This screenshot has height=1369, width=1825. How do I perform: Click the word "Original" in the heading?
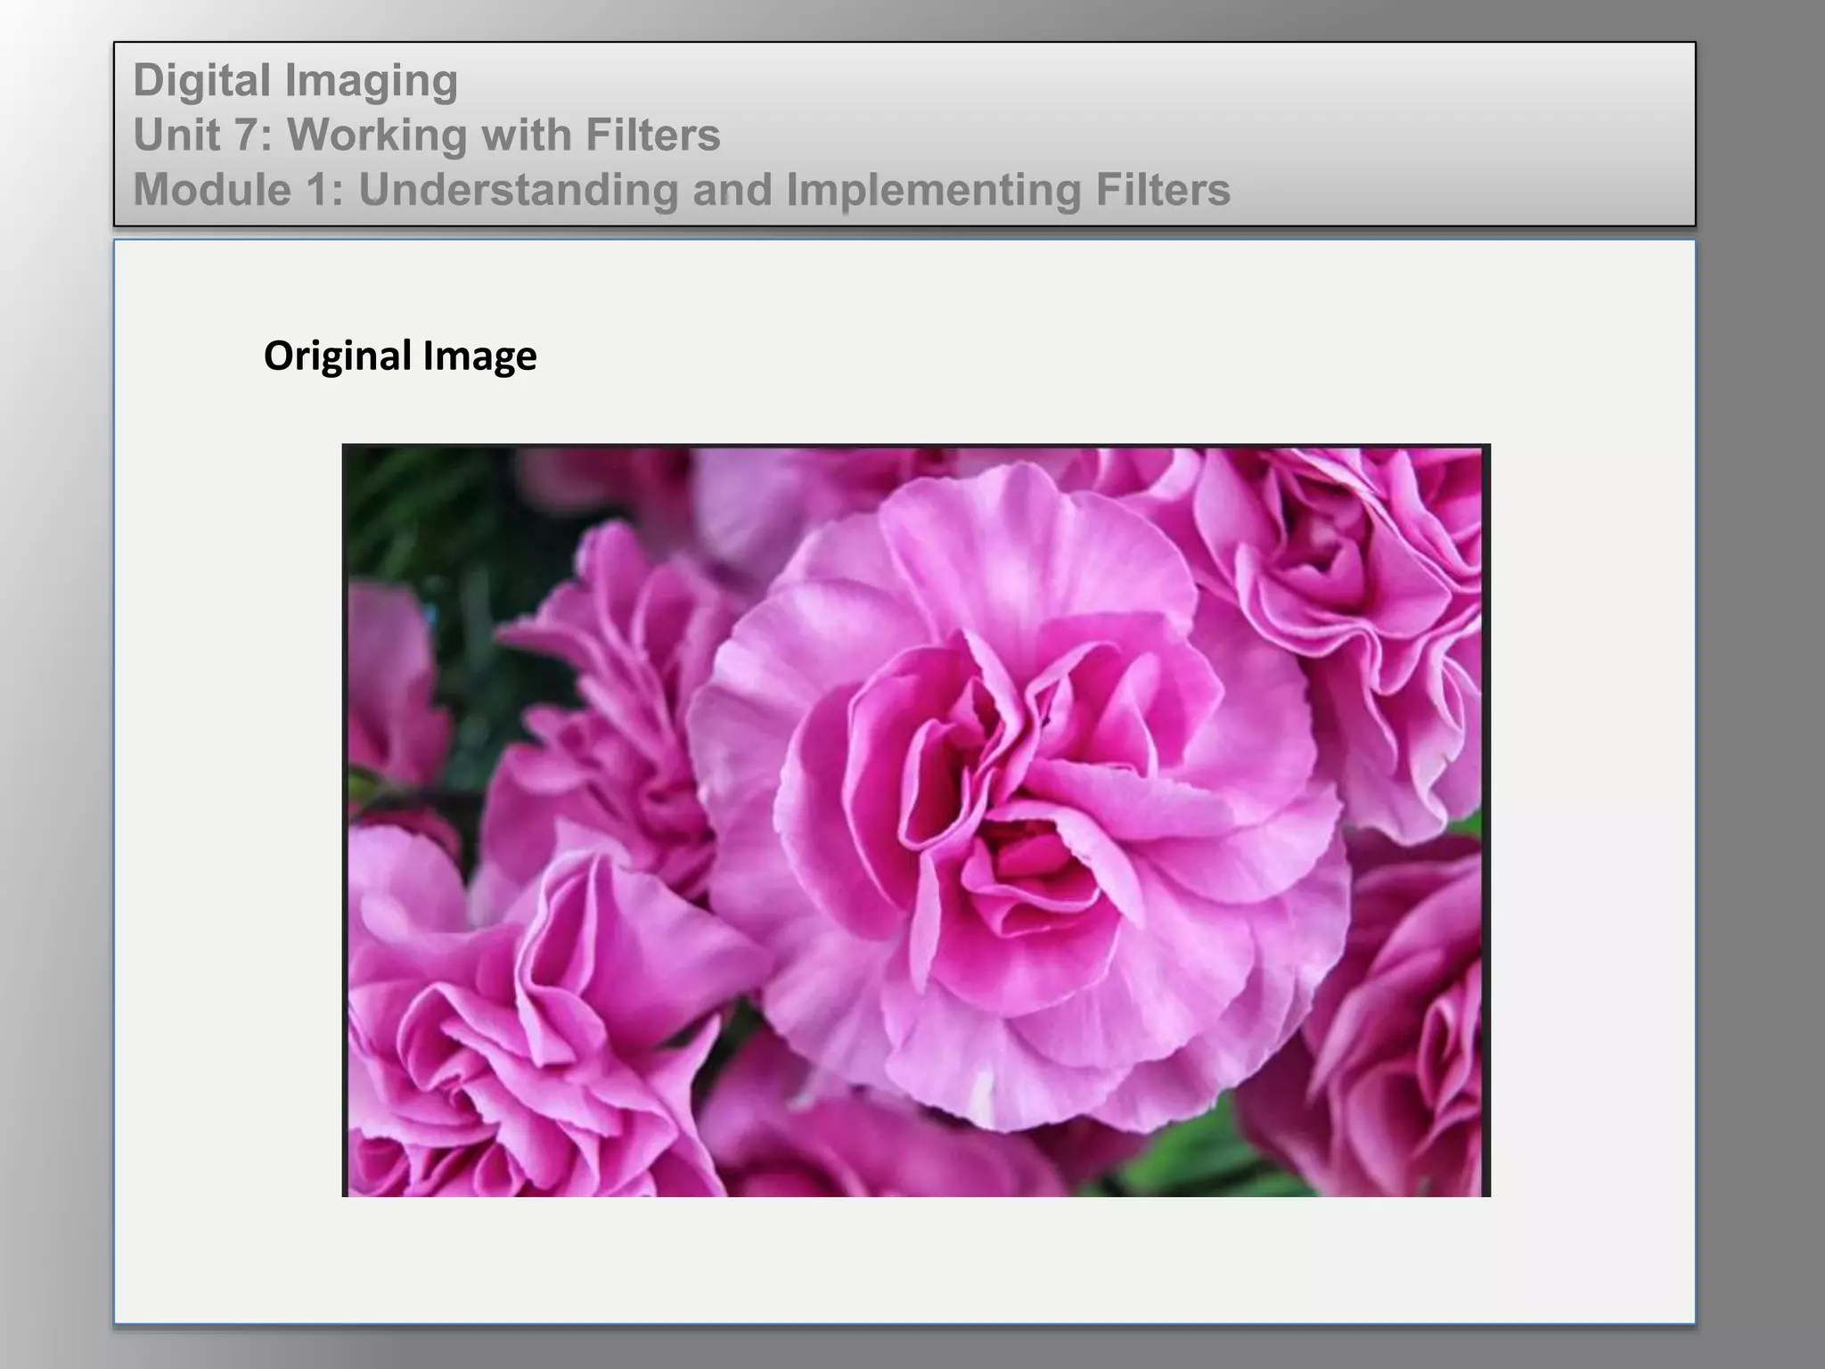pyautogui.click(x=337, y=356)
